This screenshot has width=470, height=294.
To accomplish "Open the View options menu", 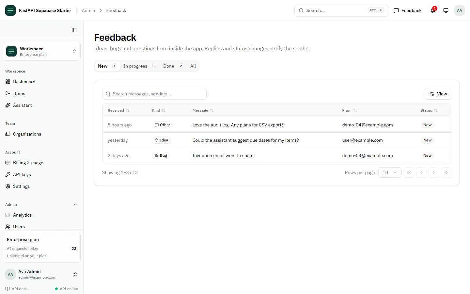I will [x=438, y=94].
